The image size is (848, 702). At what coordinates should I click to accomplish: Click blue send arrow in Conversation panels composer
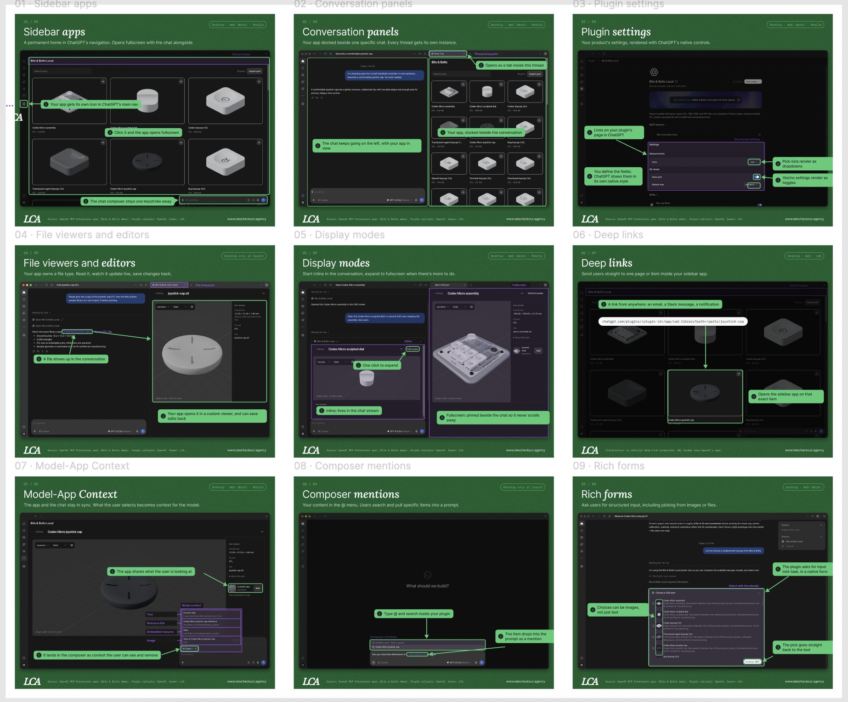point(422,200)
